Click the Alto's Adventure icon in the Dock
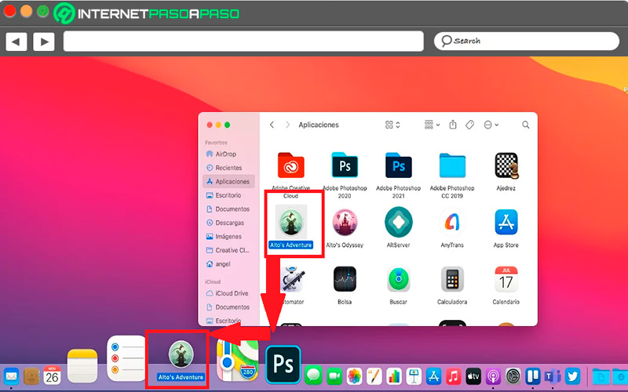Viewport: 628px width, 392px height. coord(181,354)
